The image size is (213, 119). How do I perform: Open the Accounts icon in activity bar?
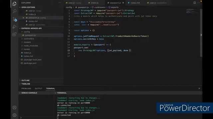click(x=14, y=107)
